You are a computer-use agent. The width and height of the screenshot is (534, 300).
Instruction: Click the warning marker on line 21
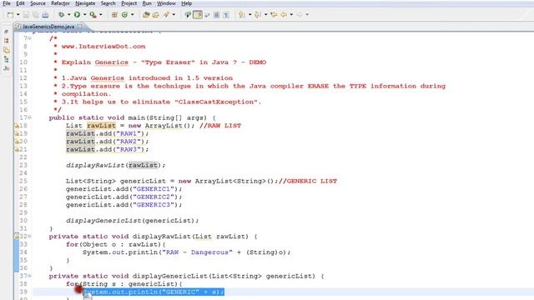click(17, 149)
